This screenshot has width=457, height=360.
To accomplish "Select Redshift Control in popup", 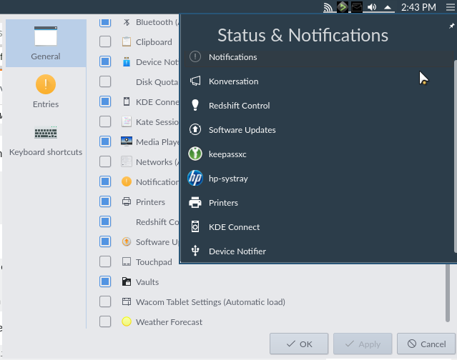I will point(319,106).
